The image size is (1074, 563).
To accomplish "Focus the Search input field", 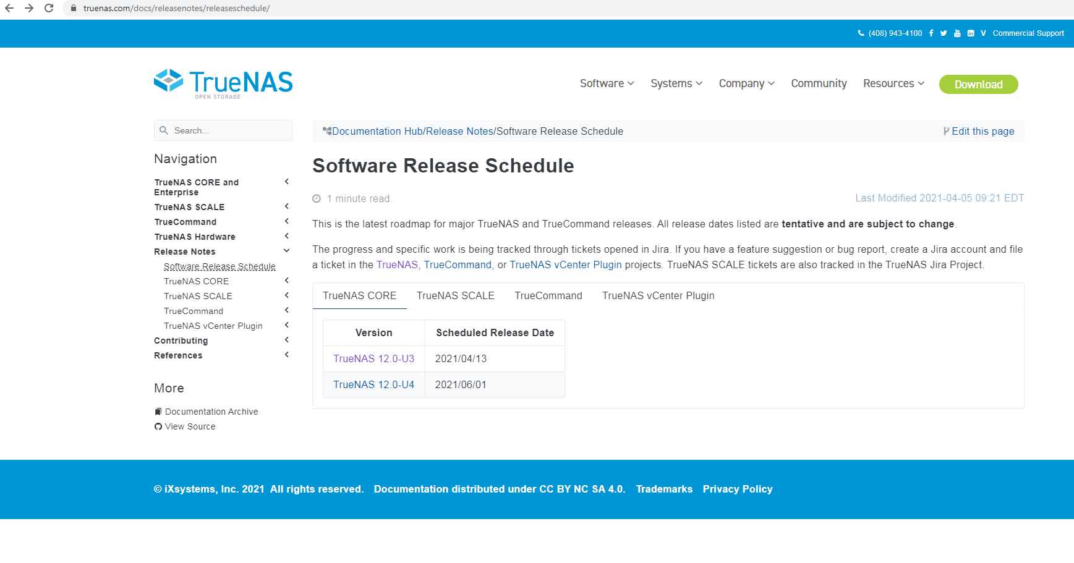I will (223, 130).
